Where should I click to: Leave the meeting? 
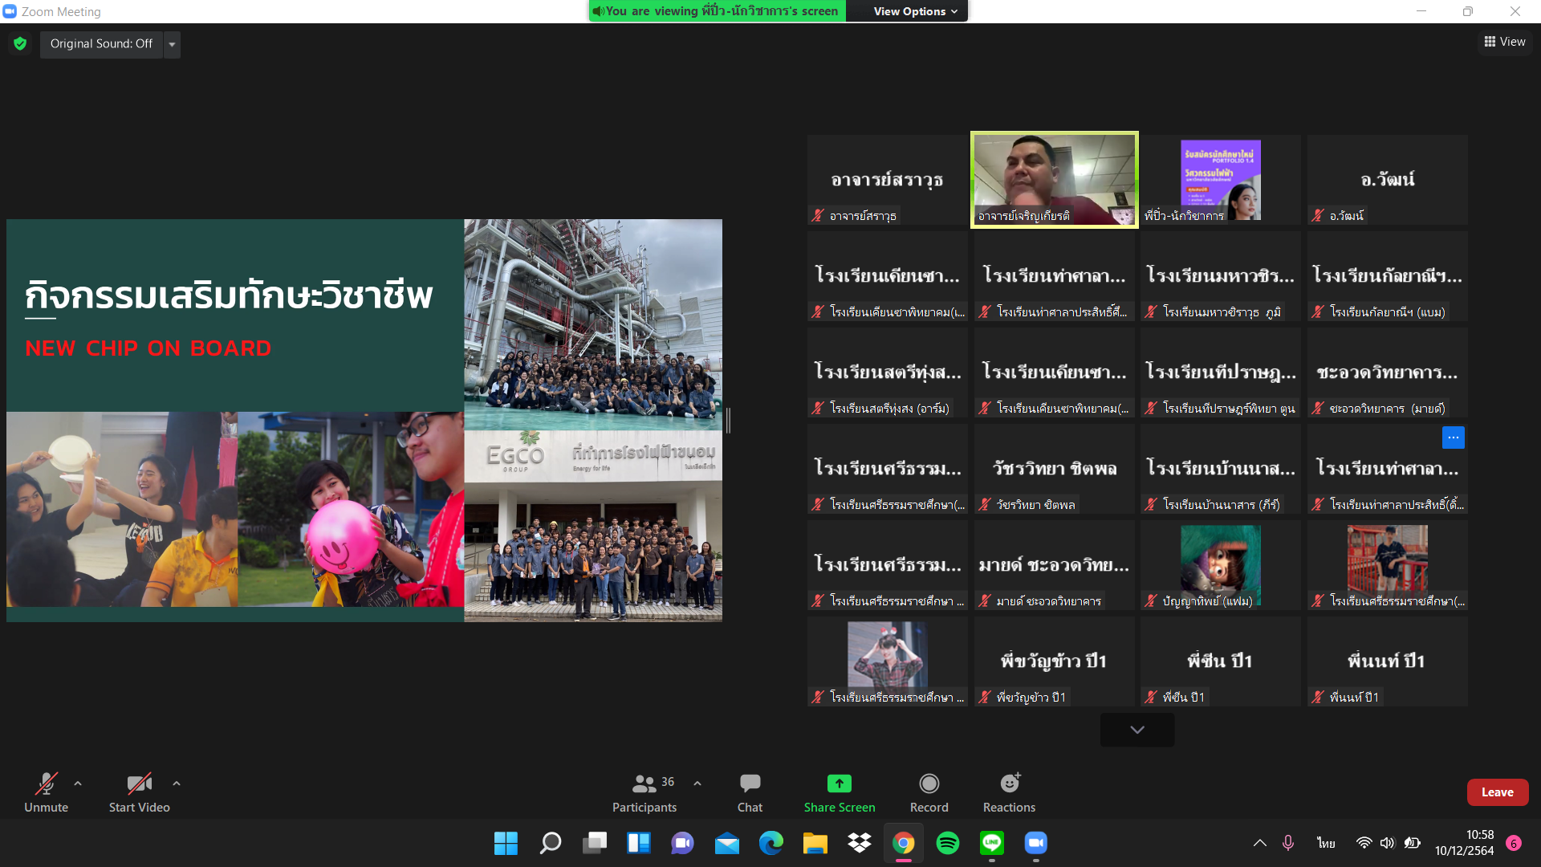pos(1497,792)
